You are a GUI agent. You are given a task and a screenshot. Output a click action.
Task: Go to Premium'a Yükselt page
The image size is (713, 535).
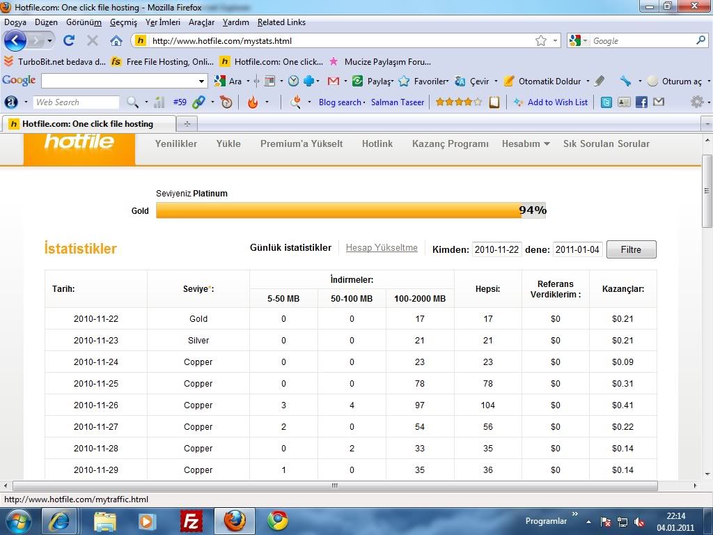coord(301,144)
